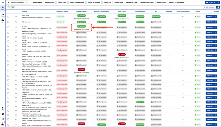Screen dimensions: 221x127
Task: Open the help question mark icon
Action: [x=3, y=114]
